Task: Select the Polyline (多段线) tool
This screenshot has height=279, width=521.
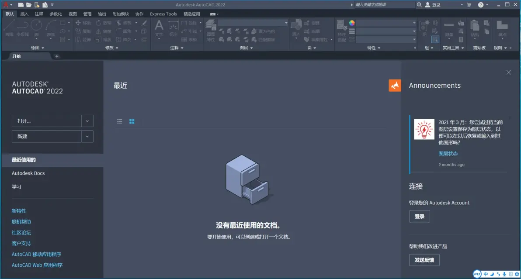Action: (x=23, y=28)
